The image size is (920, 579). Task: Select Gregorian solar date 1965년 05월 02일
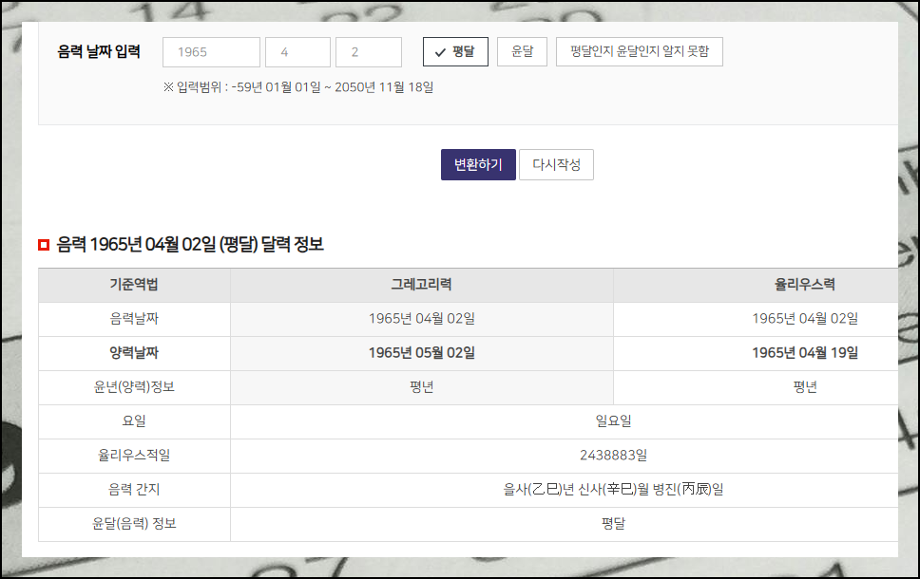point(421,353)
